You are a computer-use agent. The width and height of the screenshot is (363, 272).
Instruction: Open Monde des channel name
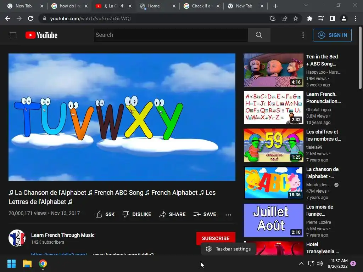[x=319, y=185]
